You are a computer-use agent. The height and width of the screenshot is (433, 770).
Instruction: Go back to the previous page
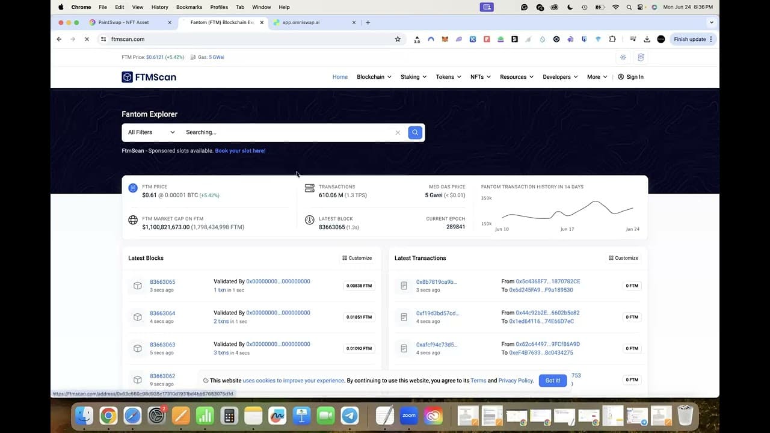pos(59,39)
